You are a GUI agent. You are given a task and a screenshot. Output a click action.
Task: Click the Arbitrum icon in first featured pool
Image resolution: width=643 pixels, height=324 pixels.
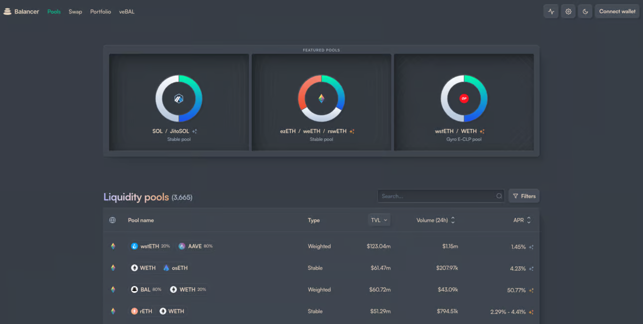pos(179,99)
